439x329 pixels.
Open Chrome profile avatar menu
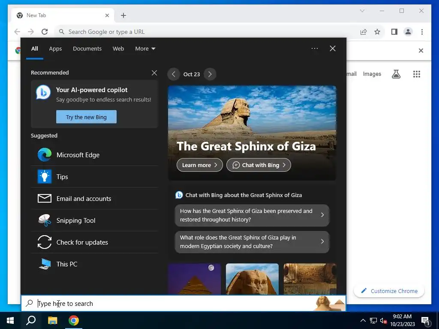(x=408, y=32)
